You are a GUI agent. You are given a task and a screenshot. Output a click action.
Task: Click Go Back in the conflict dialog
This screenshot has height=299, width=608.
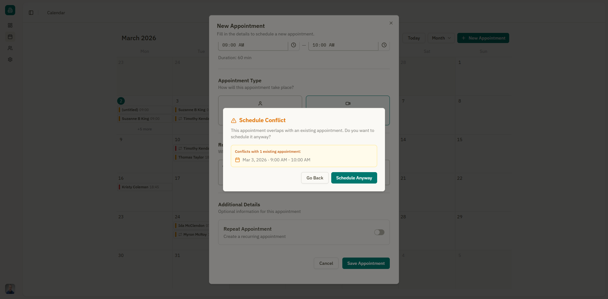314,178
